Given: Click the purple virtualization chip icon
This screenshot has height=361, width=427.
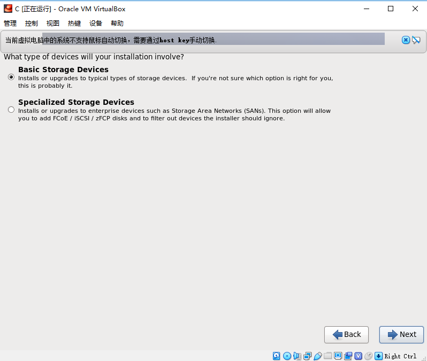Looking at the screenshot, I should 359,356.
